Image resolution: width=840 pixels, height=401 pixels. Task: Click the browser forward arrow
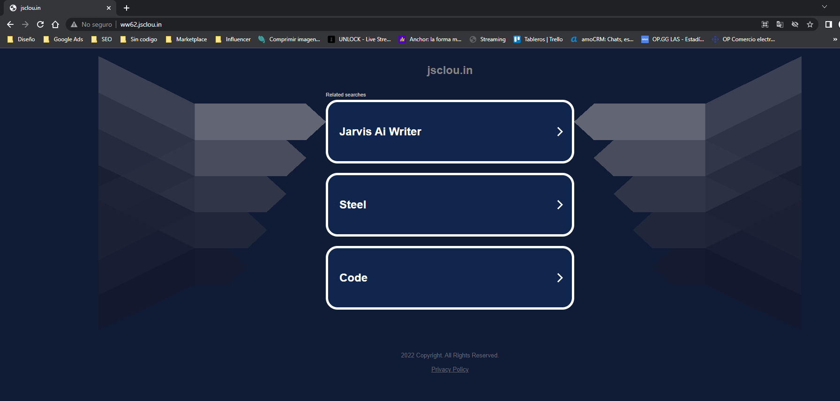click(x=25, y=24)
